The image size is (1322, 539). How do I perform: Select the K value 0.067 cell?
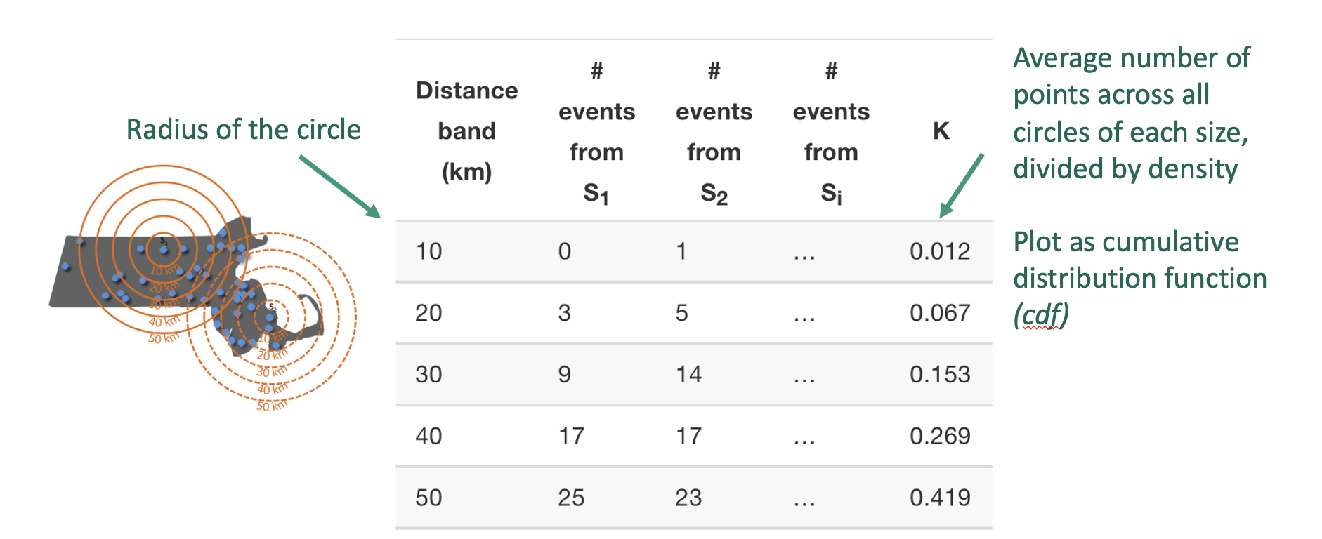click(x=940, y=313)
